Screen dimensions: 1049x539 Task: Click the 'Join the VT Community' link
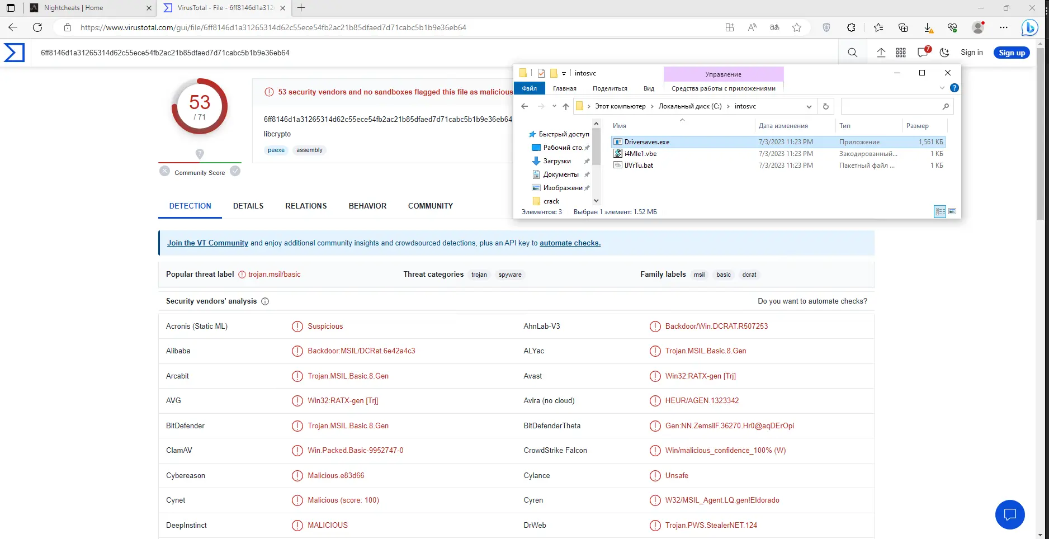(x=207, y=243)
